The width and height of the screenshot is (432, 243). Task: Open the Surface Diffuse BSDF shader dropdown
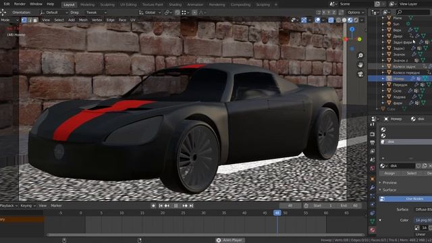pyautogui.click(x=423, y=209)
